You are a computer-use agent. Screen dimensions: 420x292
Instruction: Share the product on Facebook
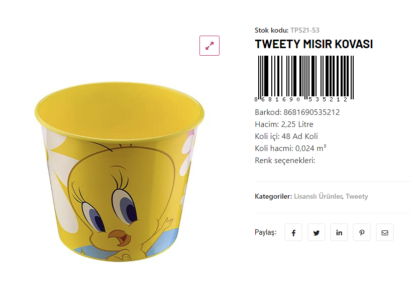(293, 233)
